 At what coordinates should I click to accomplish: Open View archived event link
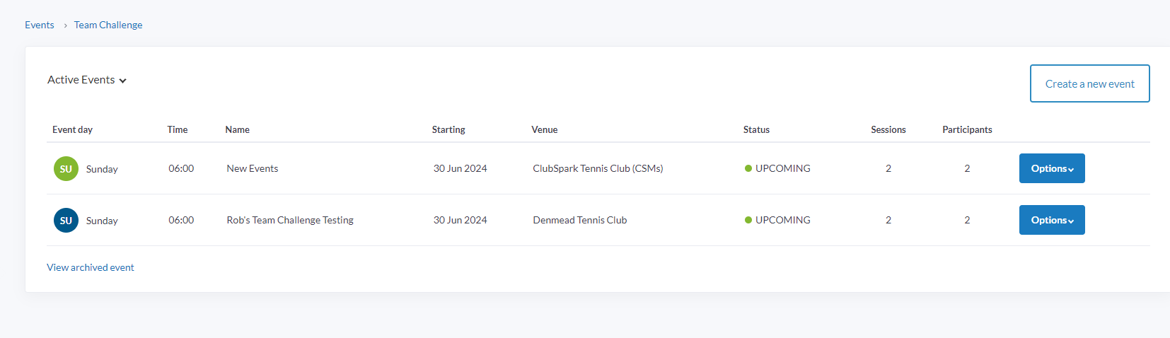click(91, 267)
